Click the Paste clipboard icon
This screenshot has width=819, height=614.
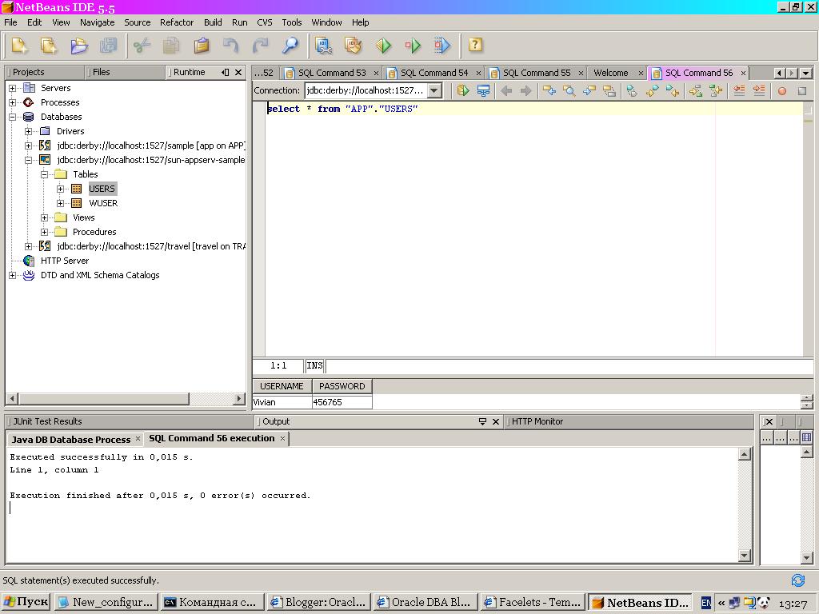202,46
